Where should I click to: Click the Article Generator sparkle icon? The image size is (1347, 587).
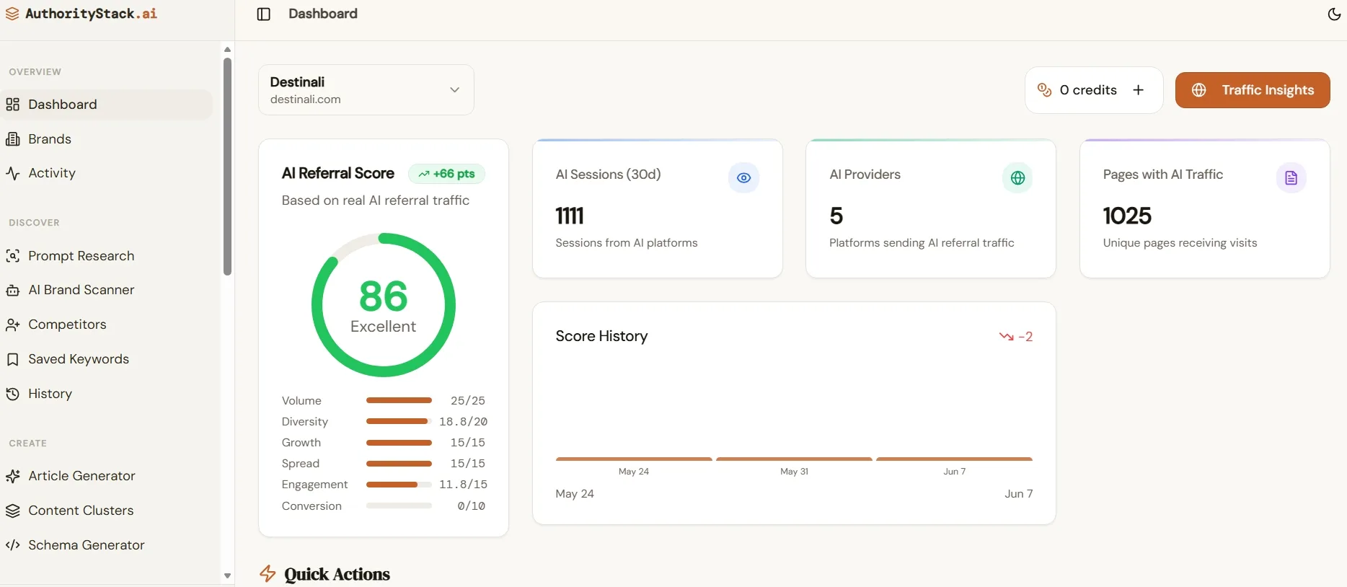[12, 476]
